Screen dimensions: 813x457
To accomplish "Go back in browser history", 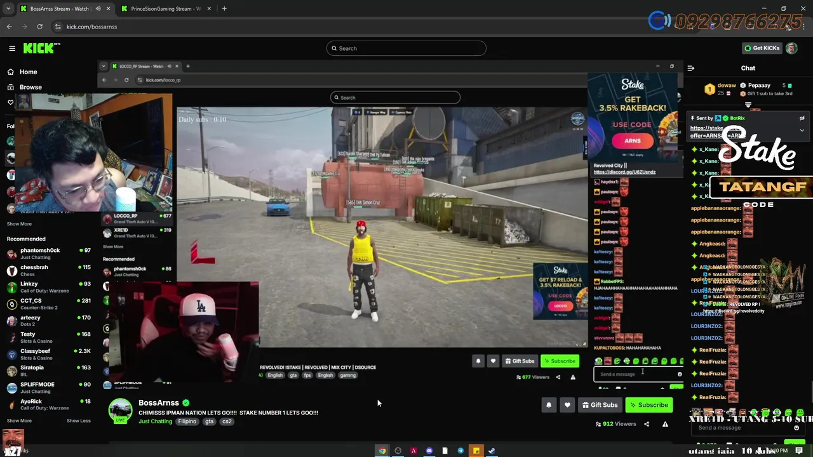I will pyautogui.click(x=9, y=27).
